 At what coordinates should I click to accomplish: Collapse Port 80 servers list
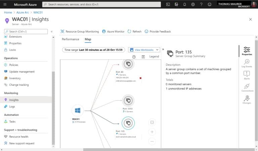pyautogui.click(x=117, y=75)
